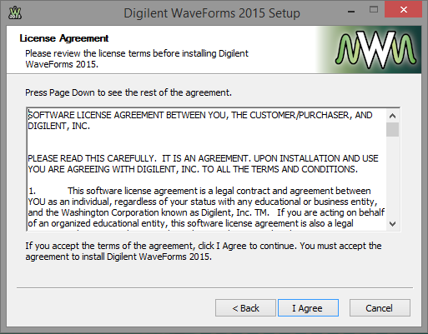Click 'Press Page Down to see the rest' text
The width and height of the screenshot is (428, 334).
128,92
